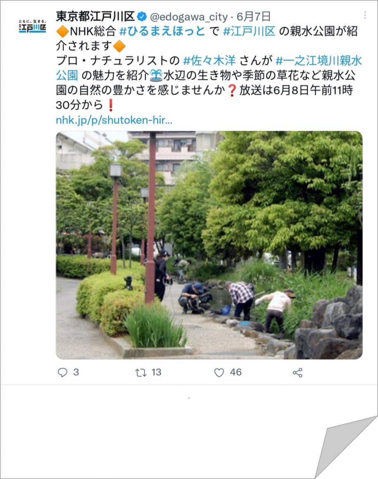Viewport: 378px width, 479px height.
Task: Click the retweet count 13
Action: click(x=156, y=372)
